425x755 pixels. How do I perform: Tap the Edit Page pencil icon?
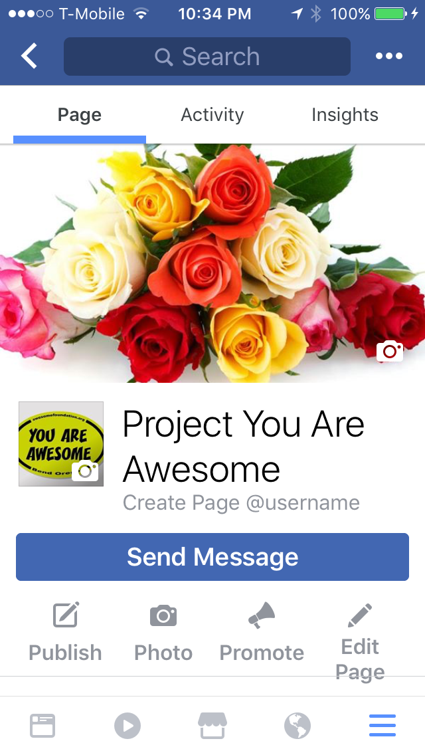point(360,615)
